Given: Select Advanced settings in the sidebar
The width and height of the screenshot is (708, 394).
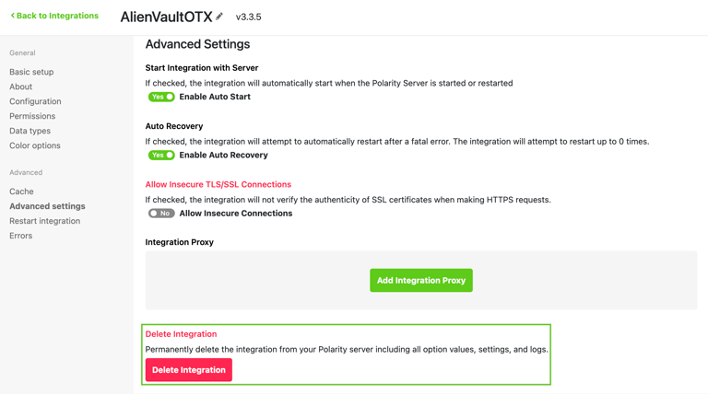Looking at the screenshot, I should (47, 206).
